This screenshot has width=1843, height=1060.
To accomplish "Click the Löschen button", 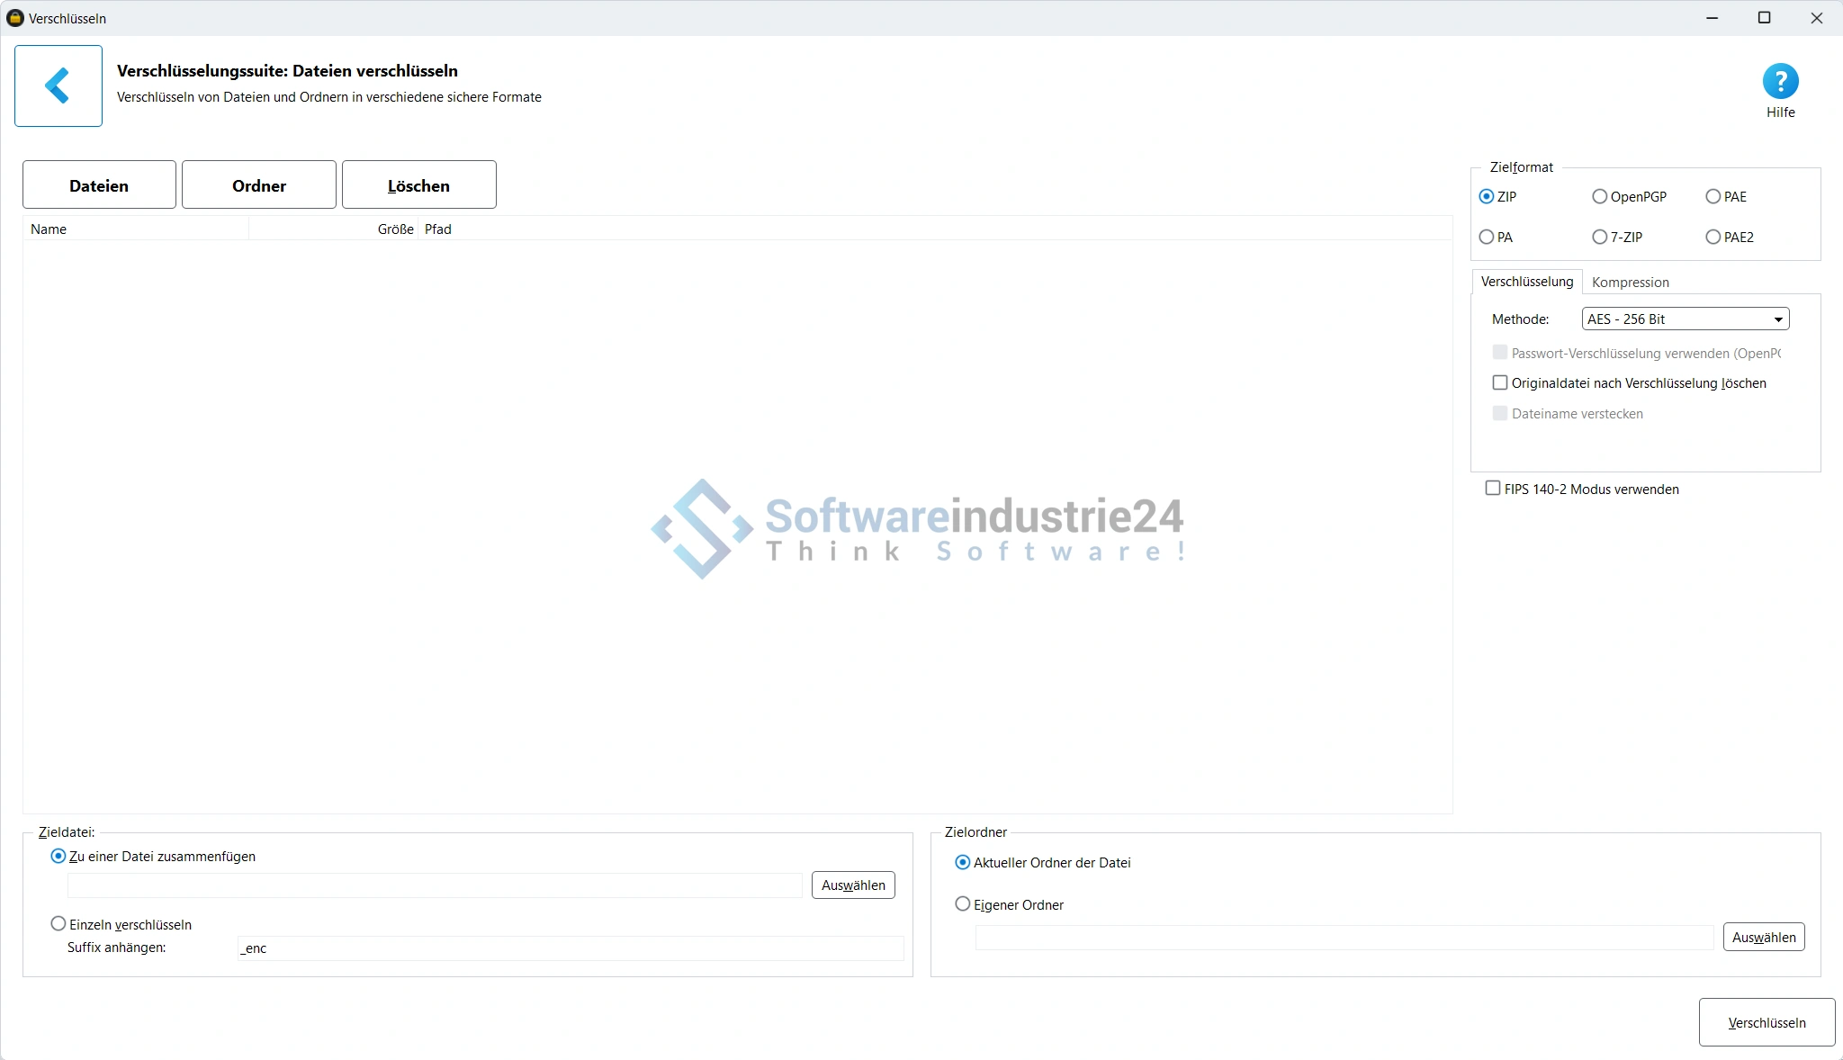I will click(418, 185).
